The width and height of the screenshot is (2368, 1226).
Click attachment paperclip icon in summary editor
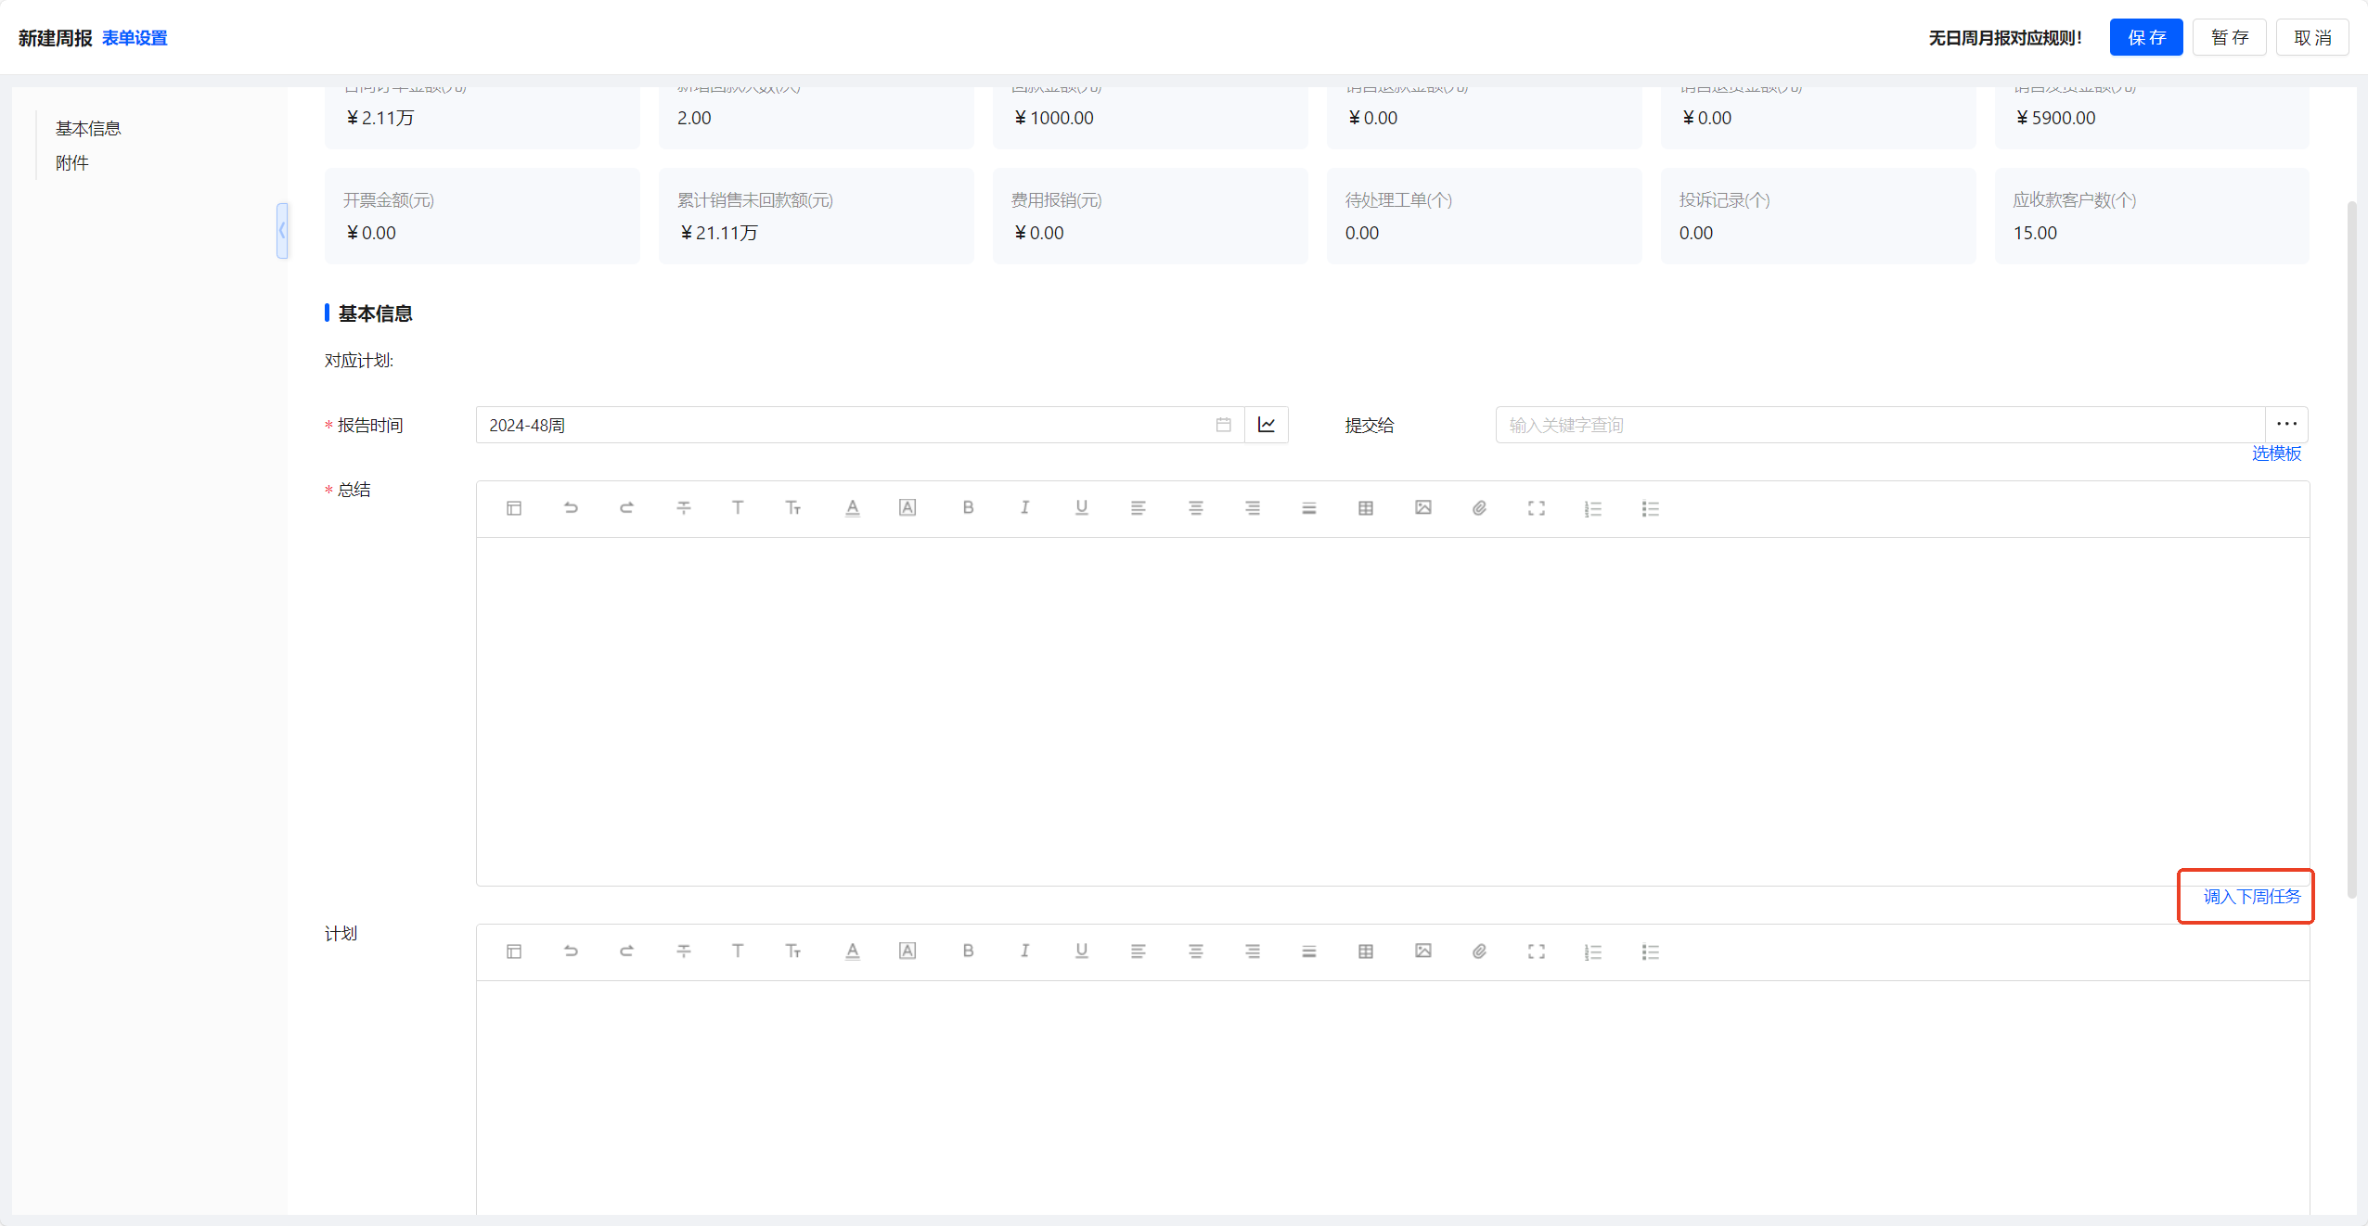tap(1479, 508)
